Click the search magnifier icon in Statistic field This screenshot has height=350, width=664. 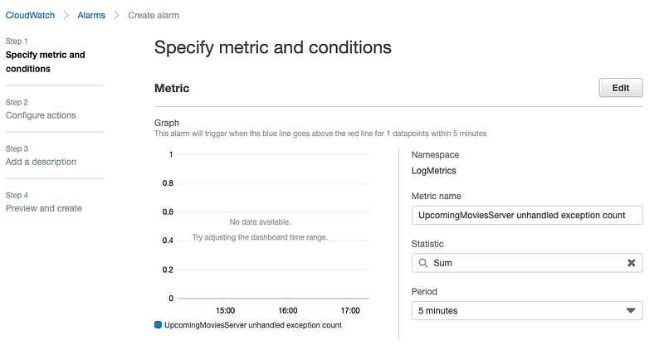pyautogui.click(x=423, y=263)
